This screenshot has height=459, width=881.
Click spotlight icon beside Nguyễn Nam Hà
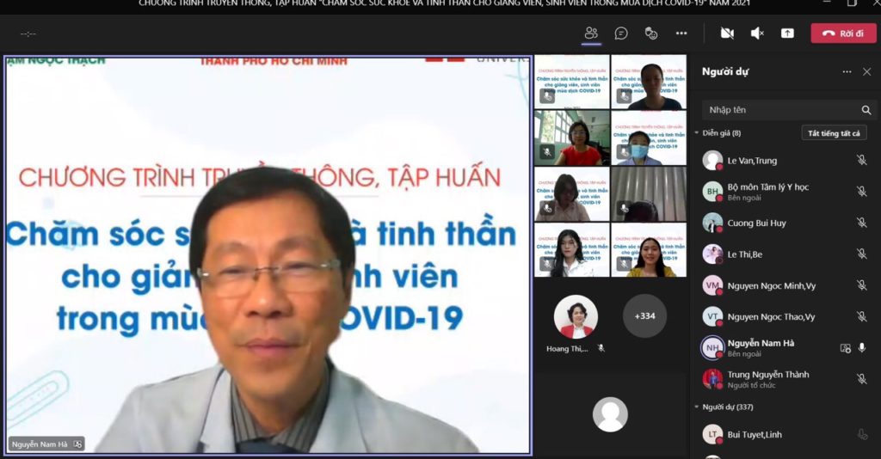pyautogui.click(x=845, y=348)
